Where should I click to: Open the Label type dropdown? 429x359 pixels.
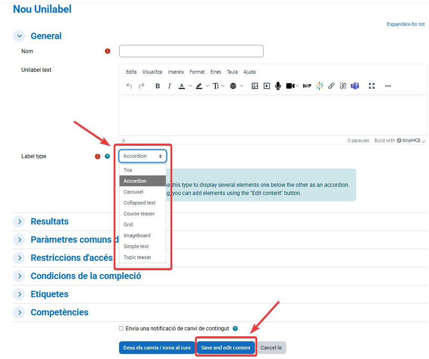pyautogui.click(x=143, y=156)
